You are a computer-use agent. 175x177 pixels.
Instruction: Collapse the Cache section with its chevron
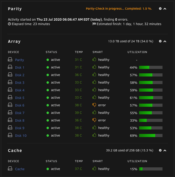click(165, 150)
